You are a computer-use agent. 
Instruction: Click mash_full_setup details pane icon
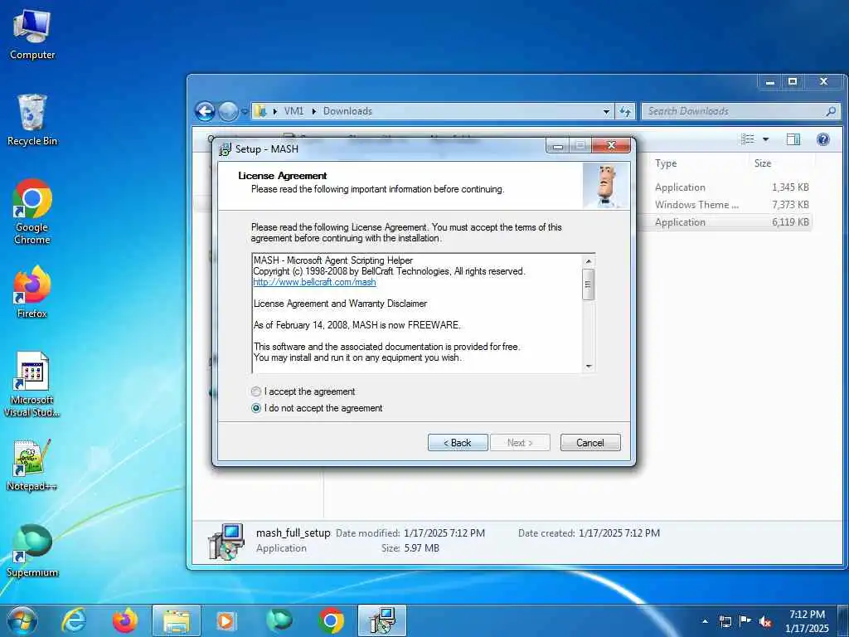(x=226, y=541)
